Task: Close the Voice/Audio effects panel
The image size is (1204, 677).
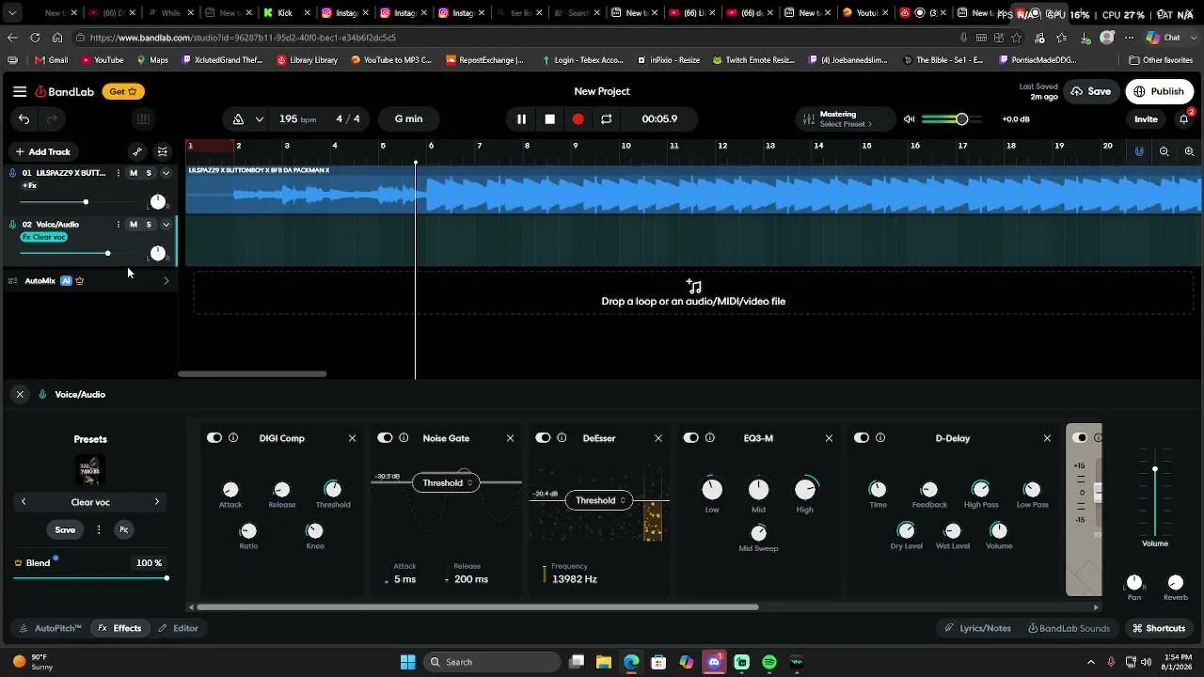Action: 20,394
